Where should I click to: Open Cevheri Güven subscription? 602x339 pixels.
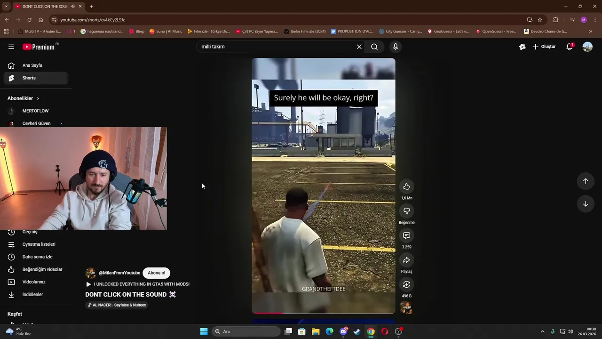[37, 123]
